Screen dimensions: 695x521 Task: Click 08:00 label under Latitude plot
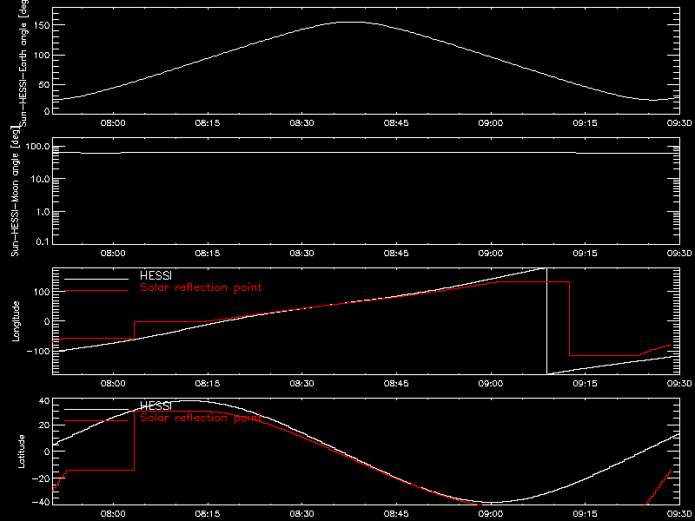point(113,513)
